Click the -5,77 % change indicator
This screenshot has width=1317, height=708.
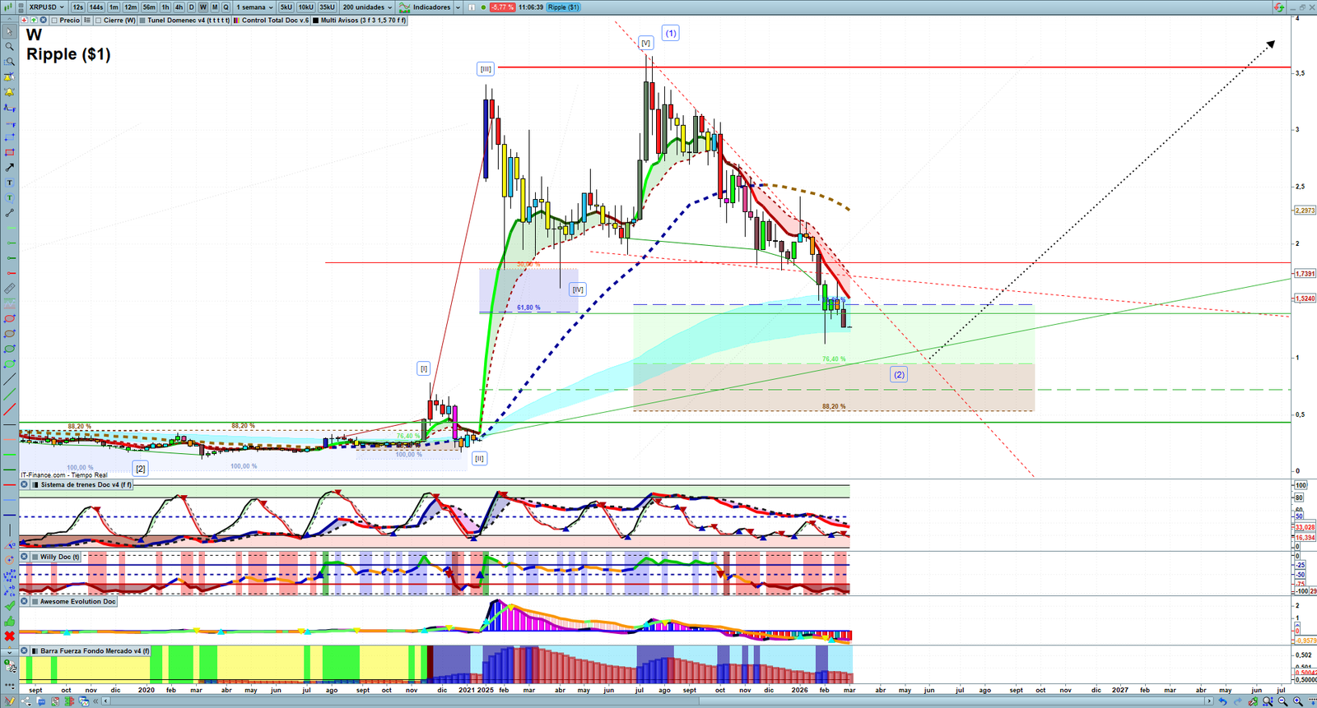502,7
